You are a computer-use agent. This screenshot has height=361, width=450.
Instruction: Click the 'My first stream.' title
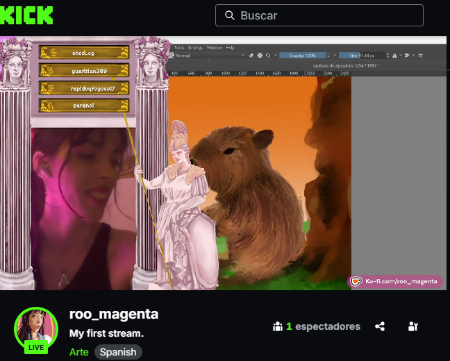point(106,333)
